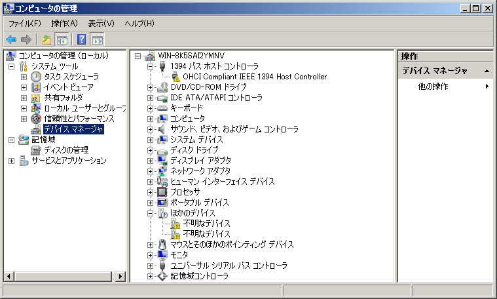This screenshot has height=299, width=497.
Task: Click the サービスとアプリケーション icon
Action: [x=24, y=161]
